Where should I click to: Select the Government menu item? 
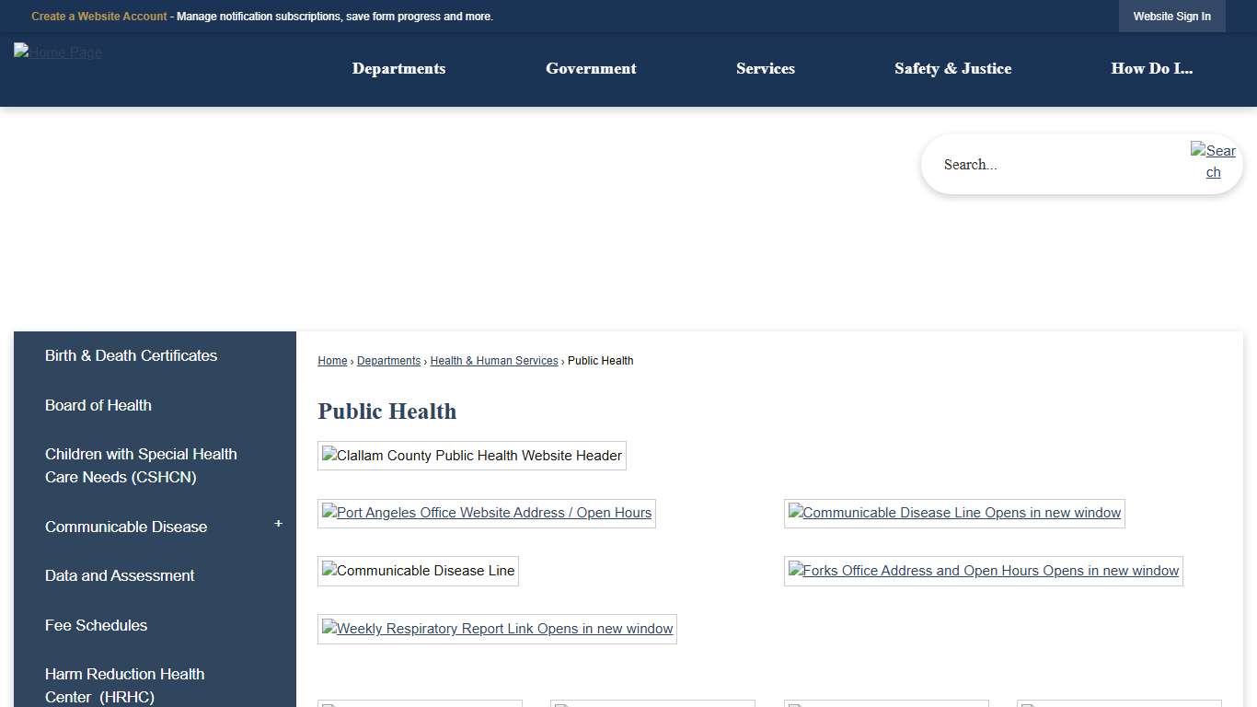pos(591,68)
